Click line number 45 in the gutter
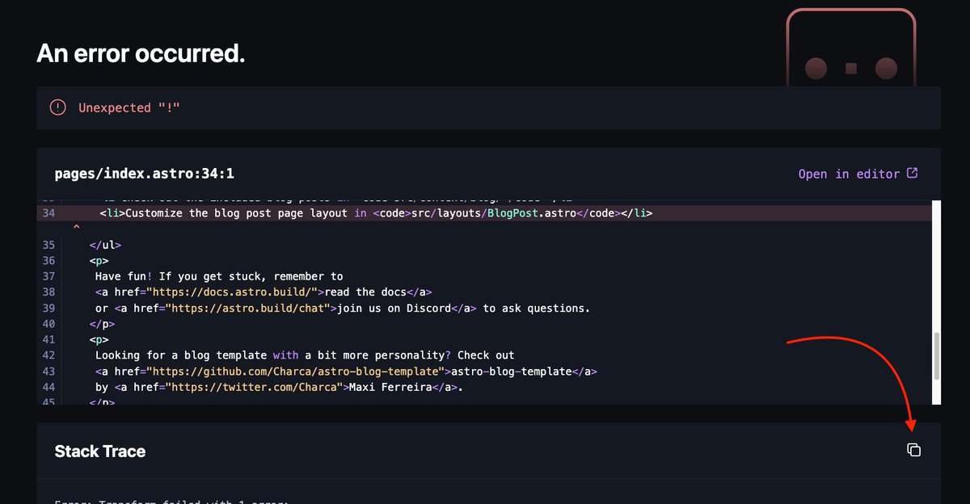Screen dimensions: 970x504 point(48,402)
